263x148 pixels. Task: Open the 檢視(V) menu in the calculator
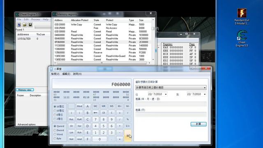tap(55, 74)
